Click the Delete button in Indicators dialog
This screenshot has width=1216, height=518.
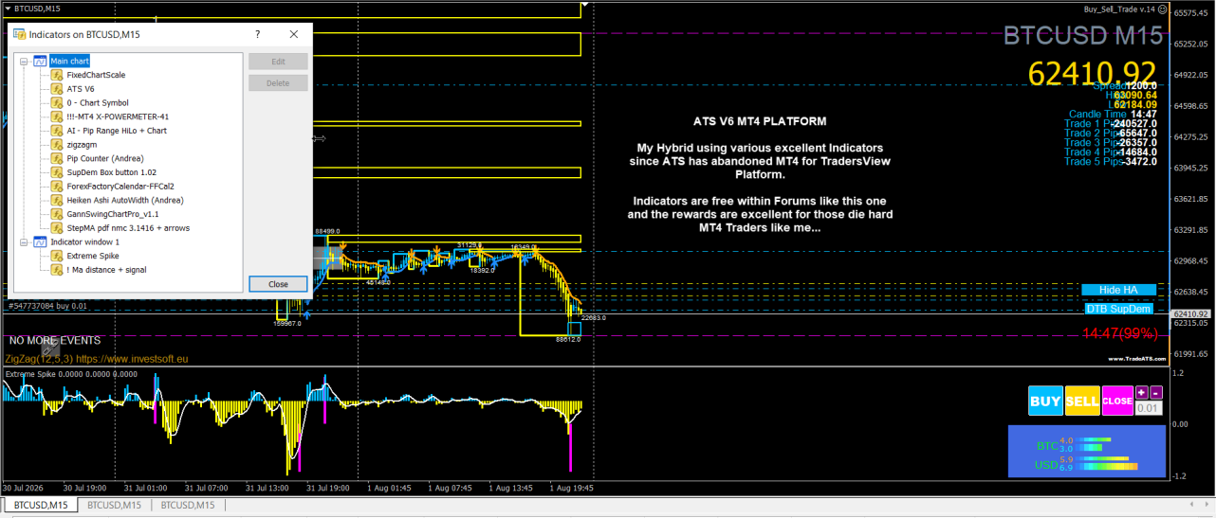pos(278,83)
